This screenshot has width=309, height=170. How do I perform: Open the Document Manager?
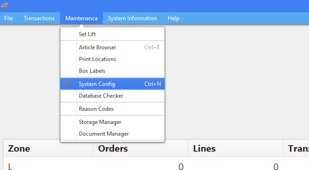click(x=112, y=134)
